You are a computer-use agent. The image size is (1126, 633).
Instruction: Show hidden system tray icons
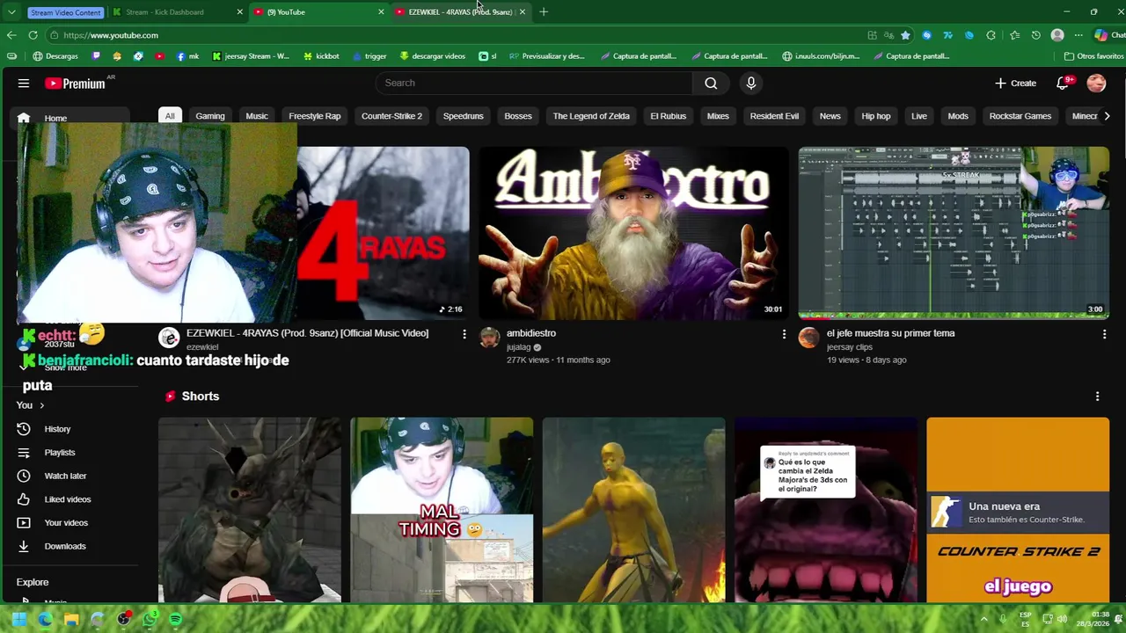[983, 619]
